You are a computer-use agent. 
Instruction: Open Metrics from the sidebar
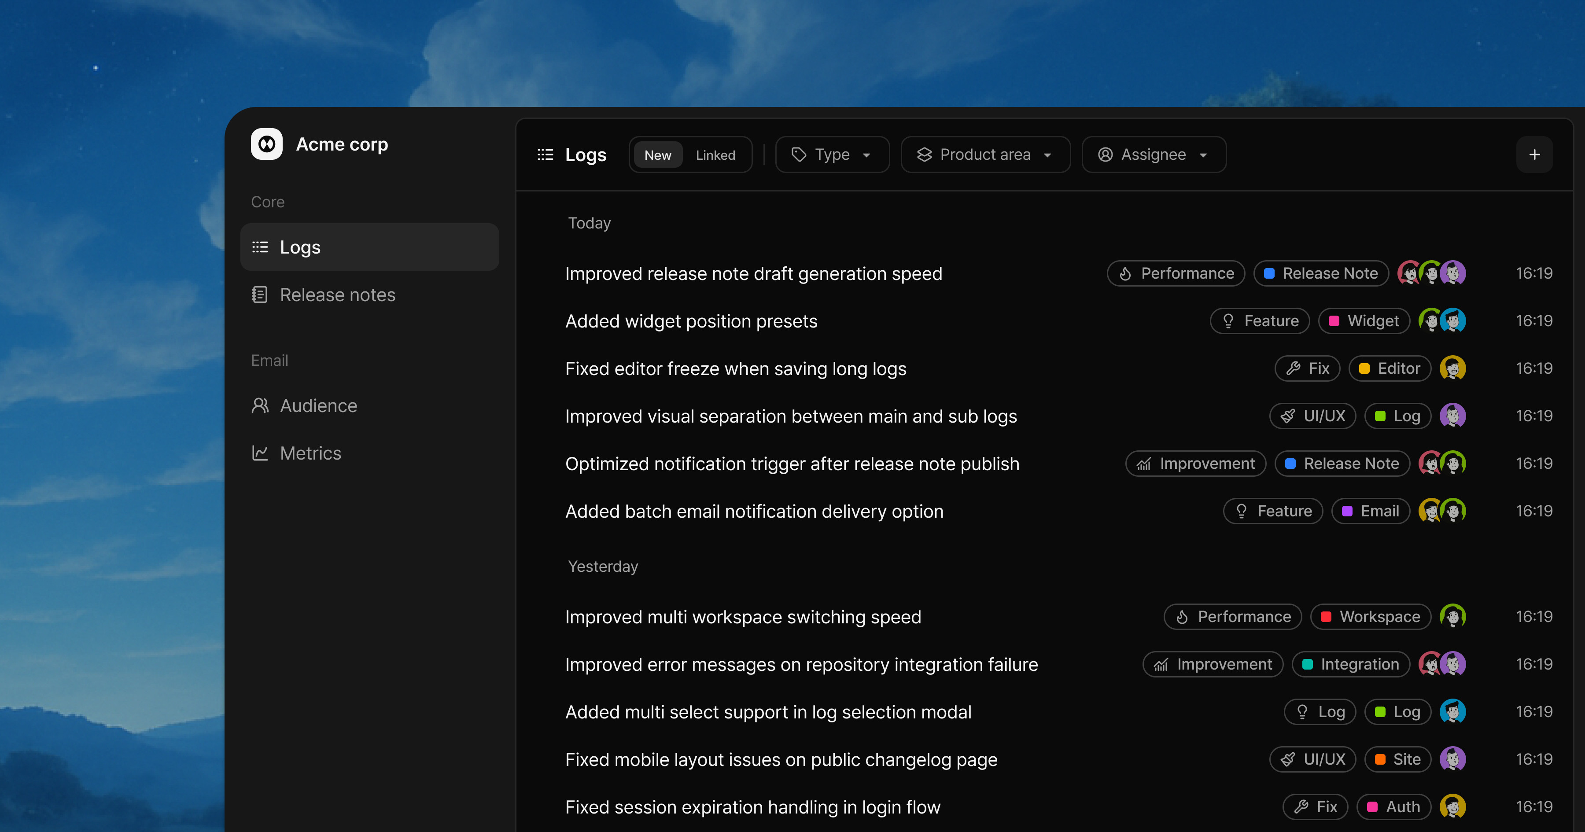pyautogui.click(x=311, y=453)
